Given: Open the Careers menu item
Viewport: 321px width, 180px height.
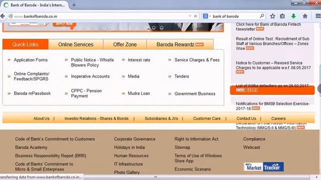Looking at the screenshot, I should pyautogui.click(x=278, y=118).
